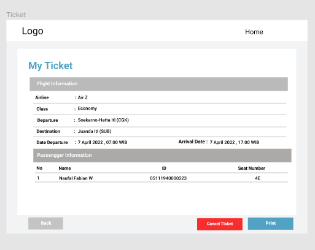Open the Home navigation link

254,32
